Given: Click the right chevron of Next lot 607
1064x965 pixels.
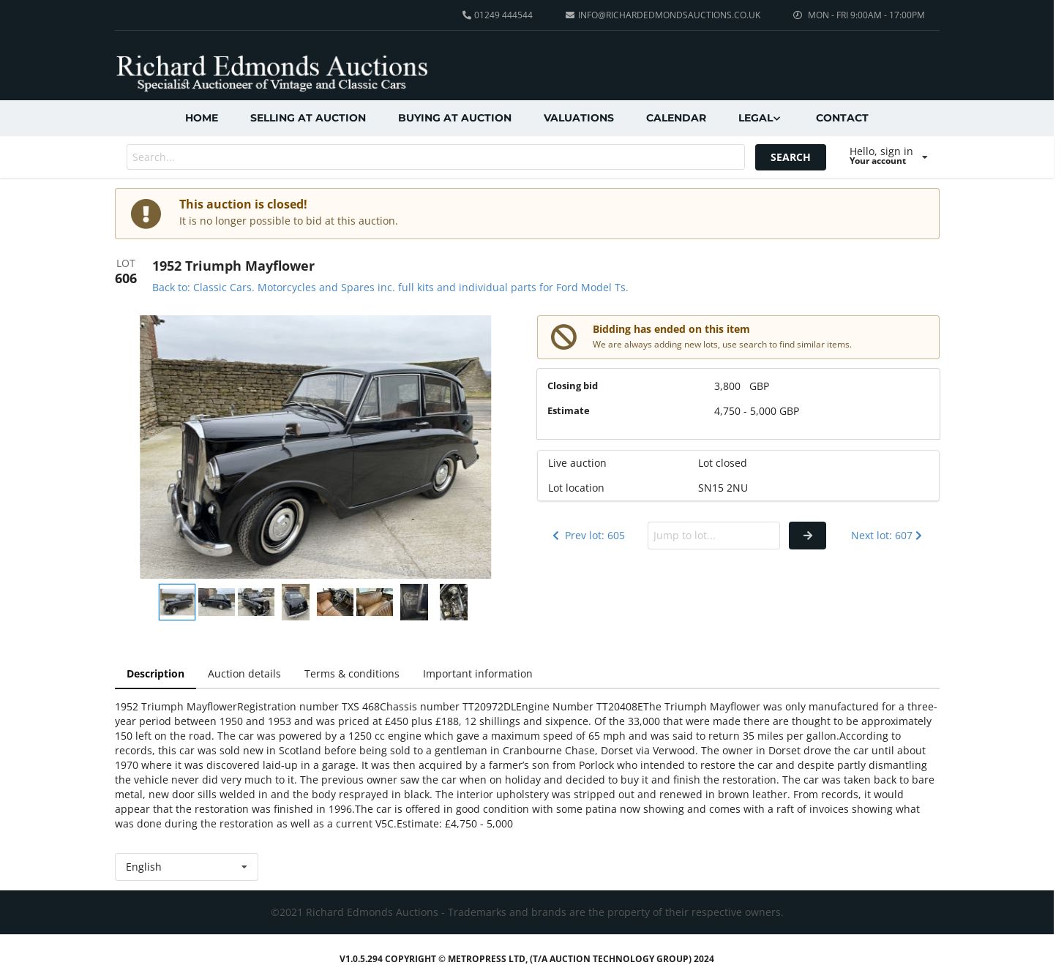Looking at the screenshot, I should (x=918, y=536).
